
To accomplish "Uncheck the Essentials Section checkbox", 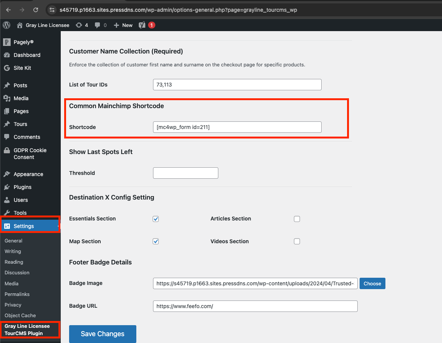I will 156,219.
